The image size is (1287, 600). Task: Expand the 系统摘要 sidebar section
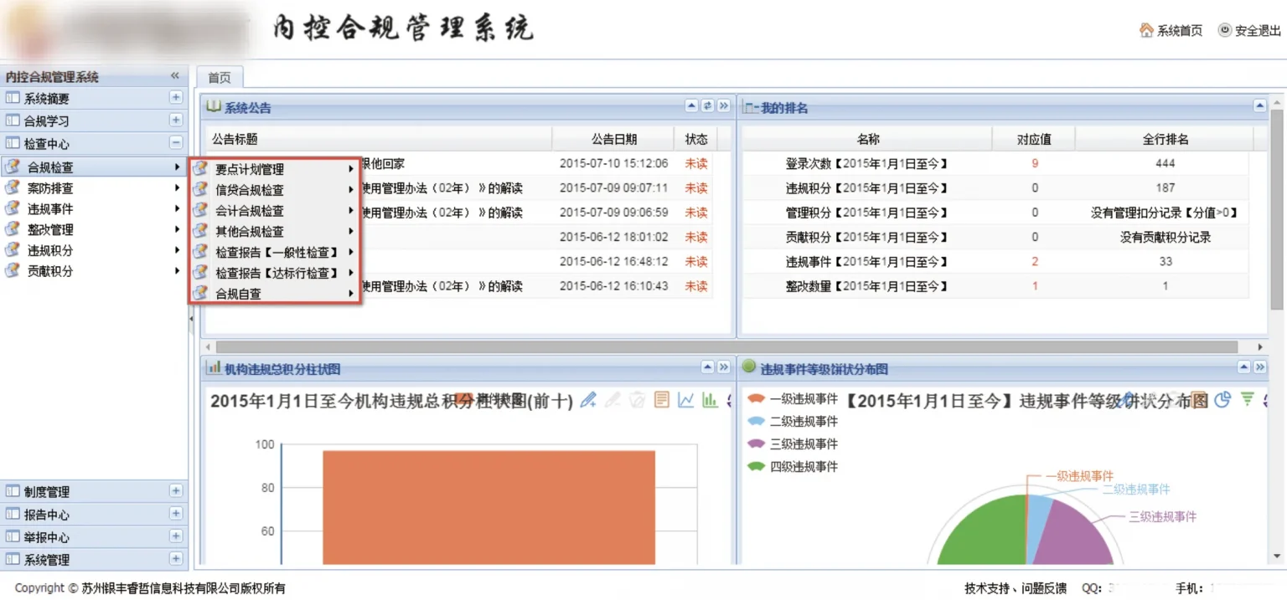tap(175, 98)
